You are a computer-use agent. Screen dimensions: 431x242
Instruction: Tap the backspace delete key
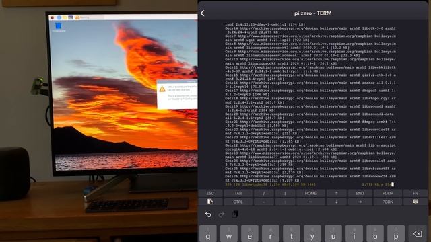[x=418, y=234]
